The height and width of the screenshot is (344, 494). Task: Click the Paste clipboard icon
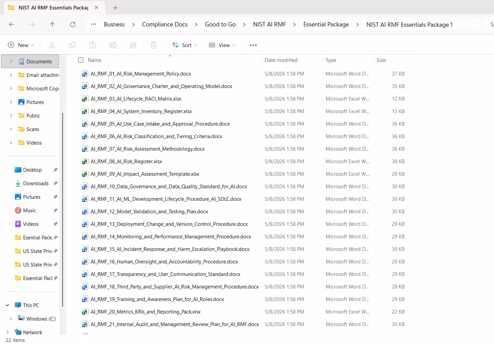93,45
